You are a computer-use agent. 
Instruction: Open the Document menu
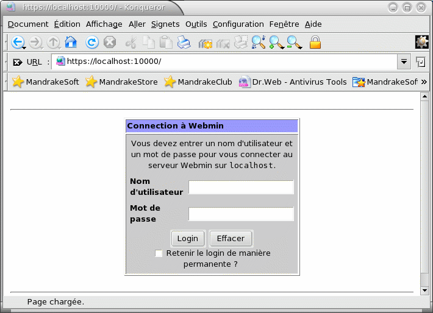click(28, 24)
